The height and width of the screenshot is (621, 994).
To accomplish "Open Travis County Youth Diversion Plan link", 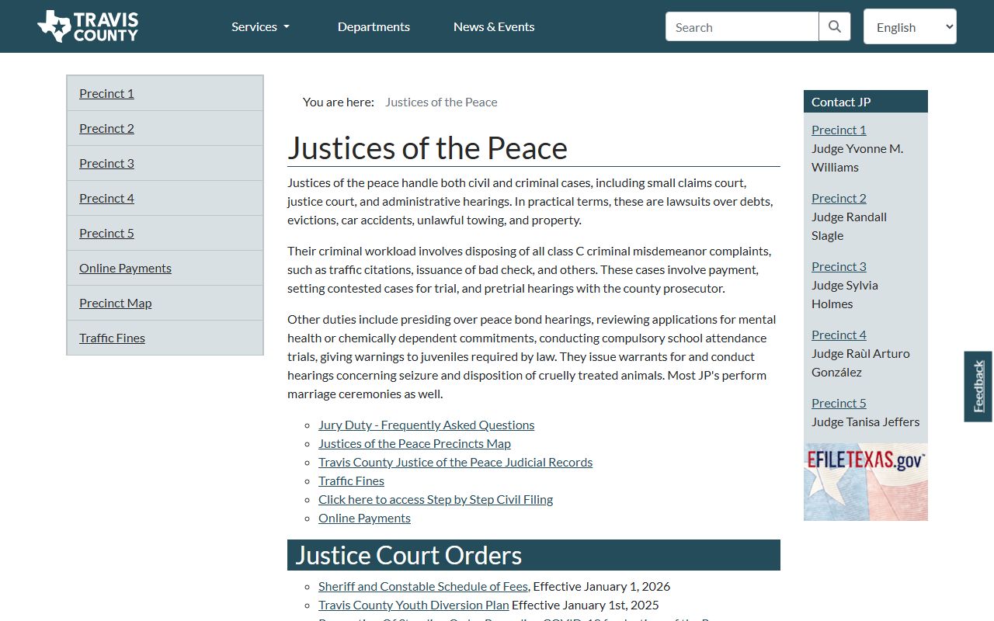I will [x=414, y=605].
